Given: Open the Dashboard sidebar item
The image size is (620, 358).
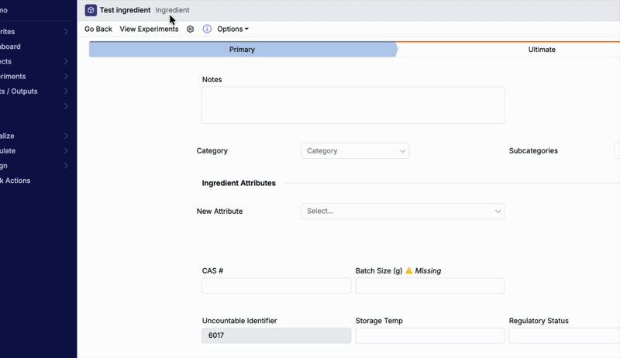Looking at the screenshot, I should (11, 46).
